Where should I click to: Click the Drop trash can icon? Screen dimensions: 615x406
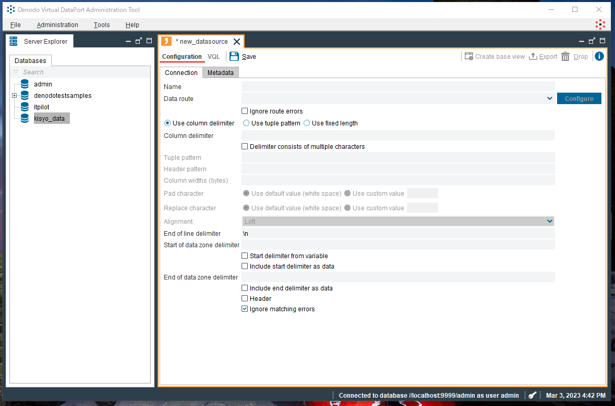point(565,56)
